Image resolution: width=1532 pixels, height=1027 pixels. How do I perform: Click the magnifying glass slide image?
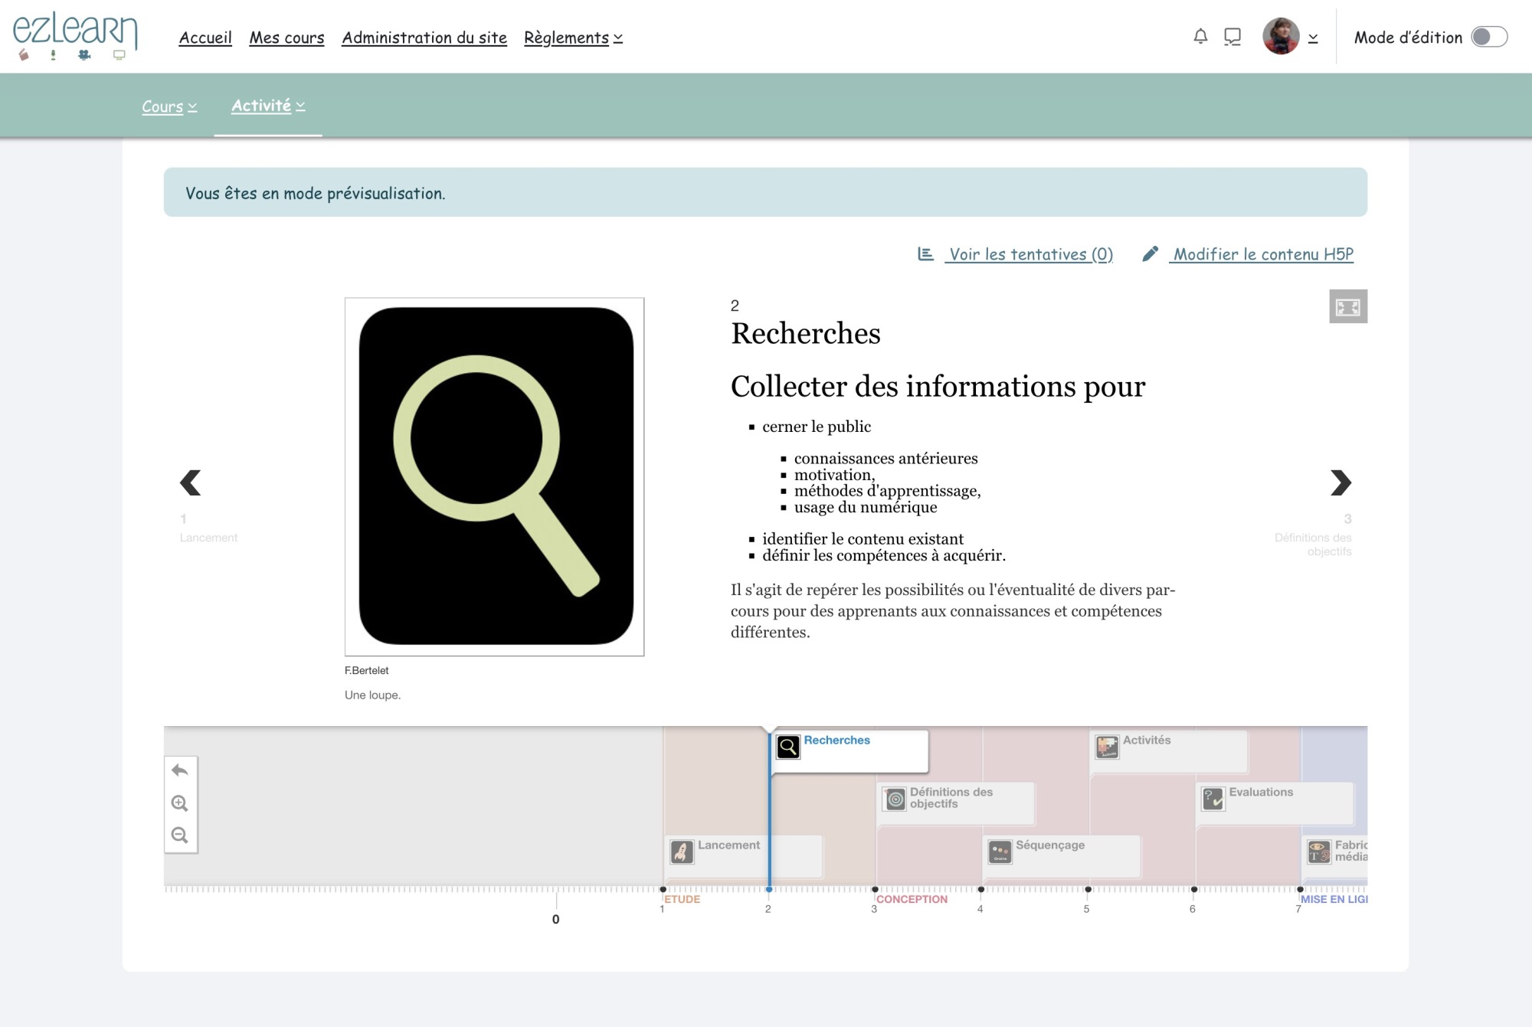494,476
